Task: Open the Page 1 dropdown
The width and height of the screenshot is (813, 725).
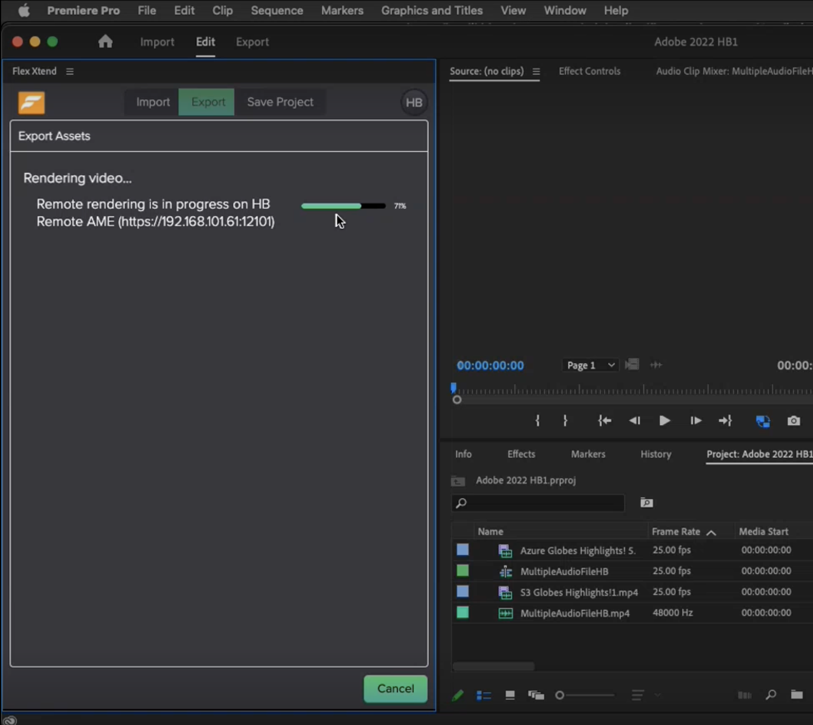Action: click(590, 365)
